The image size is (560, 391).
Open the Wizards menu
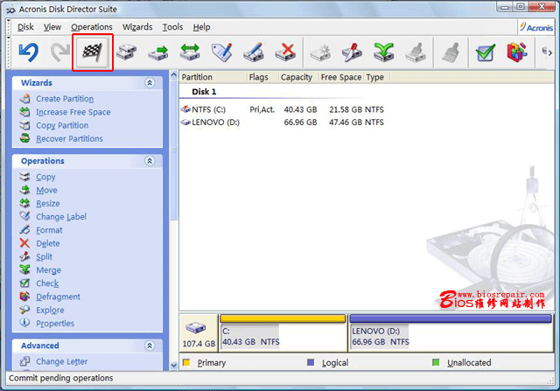coord(137,27)
